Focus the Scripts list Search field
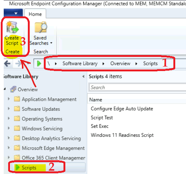Screen dimensions: 186x174 (138, 87)
